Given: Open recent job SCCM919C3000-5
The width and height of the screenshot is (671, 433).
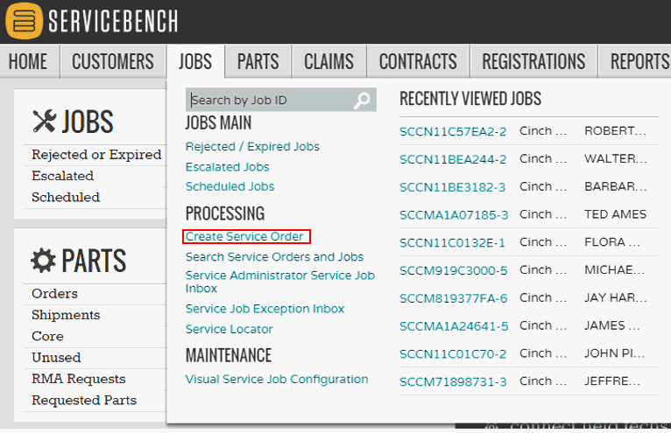Looking at the screenshot, I should click(453, 270).
